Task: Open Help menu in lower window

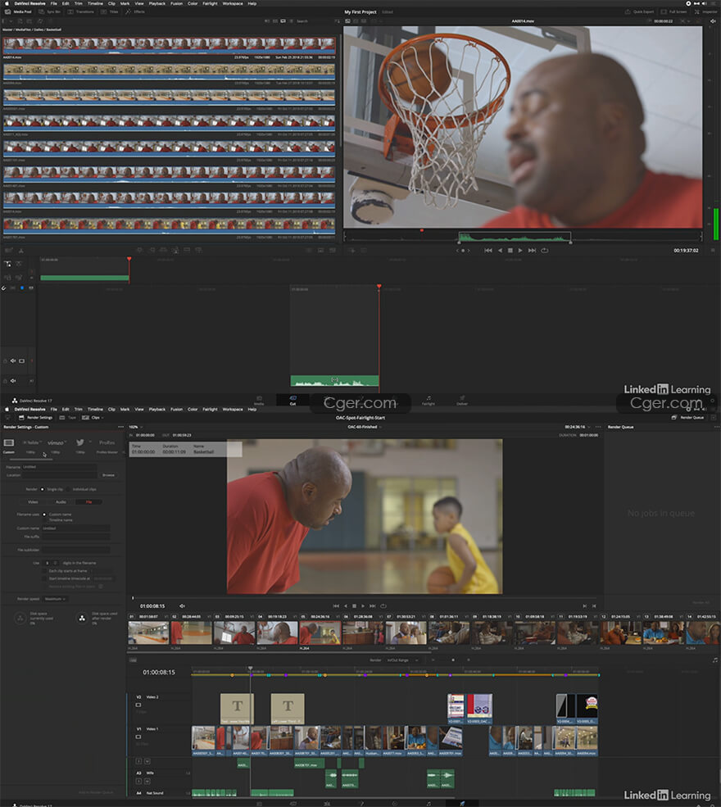Action: click(x=252, y=410)
